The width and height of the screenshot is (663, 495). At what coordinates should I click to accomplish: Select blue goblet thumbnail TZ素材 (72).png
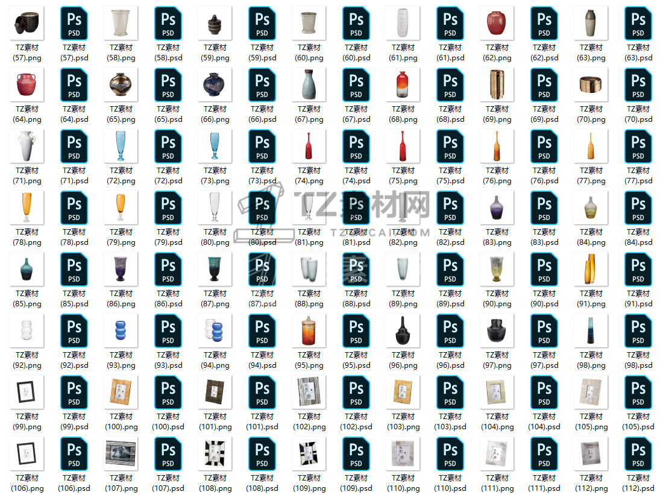pyautogui.click(x=121, y=147)
